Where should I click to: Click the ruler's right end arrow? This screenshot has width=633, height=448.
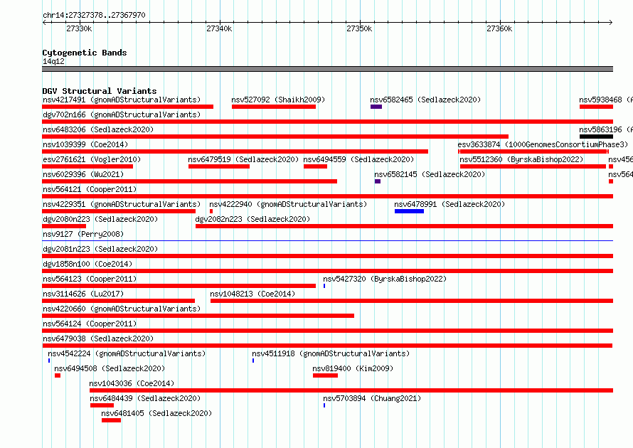pos(611,22)
